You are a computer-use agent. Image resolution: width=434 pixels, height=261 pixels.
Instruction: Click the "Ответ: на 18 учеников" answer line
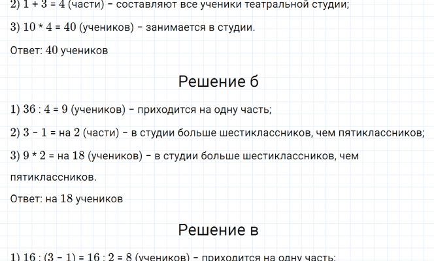pyautogui.click(x=67, y=198)
